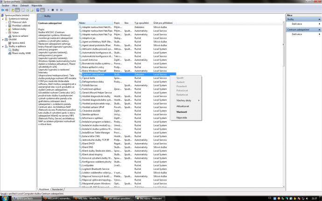This screenshot has width=322, height=201.
Task: Toggle the Show/Hide Action Pane toolbar icon
Action: [x=42, y=10]
